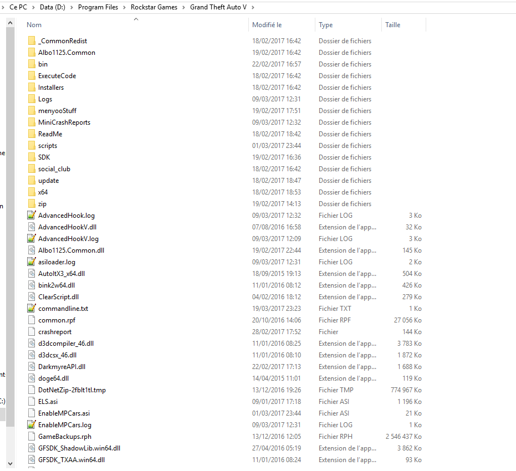Image resolution: width=516 pixels, height=471 pixels.
Task: Select the AdvancedHookV.log file name
Action: [68, 239]
